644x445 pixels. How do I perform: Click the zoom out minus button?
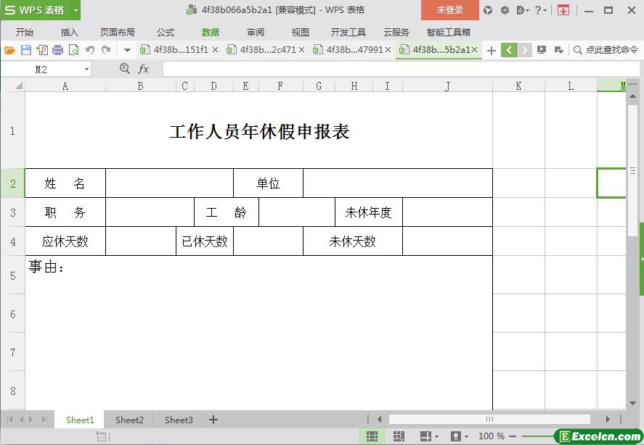[x=513, y=436]
